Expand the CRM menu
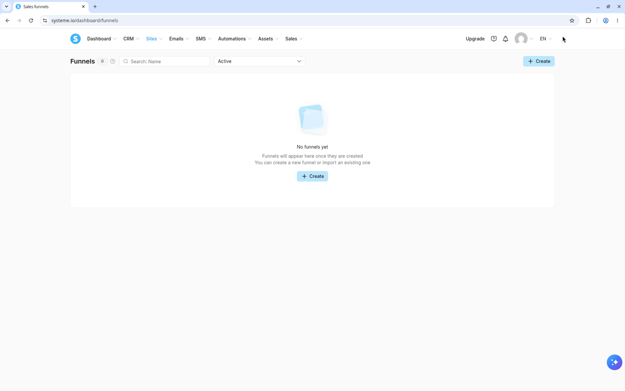The height and width of the screenshot is (391, 625). pos(131,39)
